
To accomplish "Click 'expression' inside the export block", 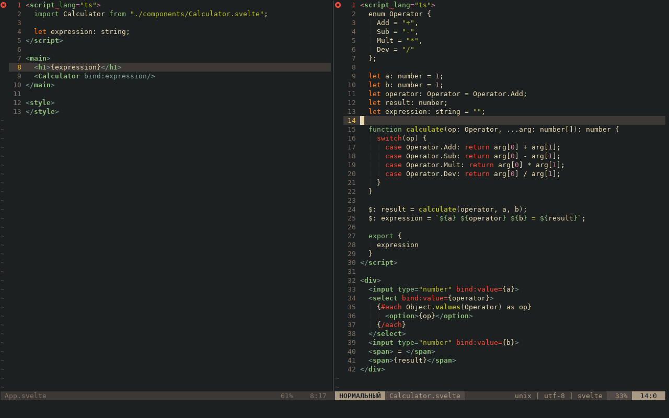I will (x=398, y=245).
